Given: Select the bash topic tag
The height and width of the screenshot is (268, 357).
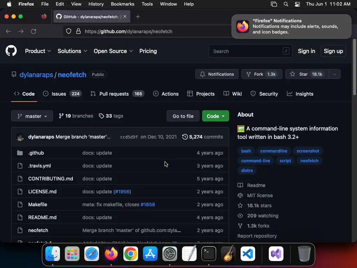Looking at the screenshot, I should point(246,151).
